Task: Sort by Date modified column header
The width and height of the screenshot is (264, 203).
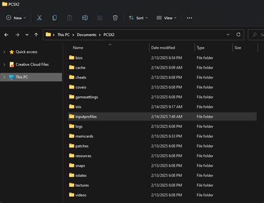Action: tap(163, 47)
